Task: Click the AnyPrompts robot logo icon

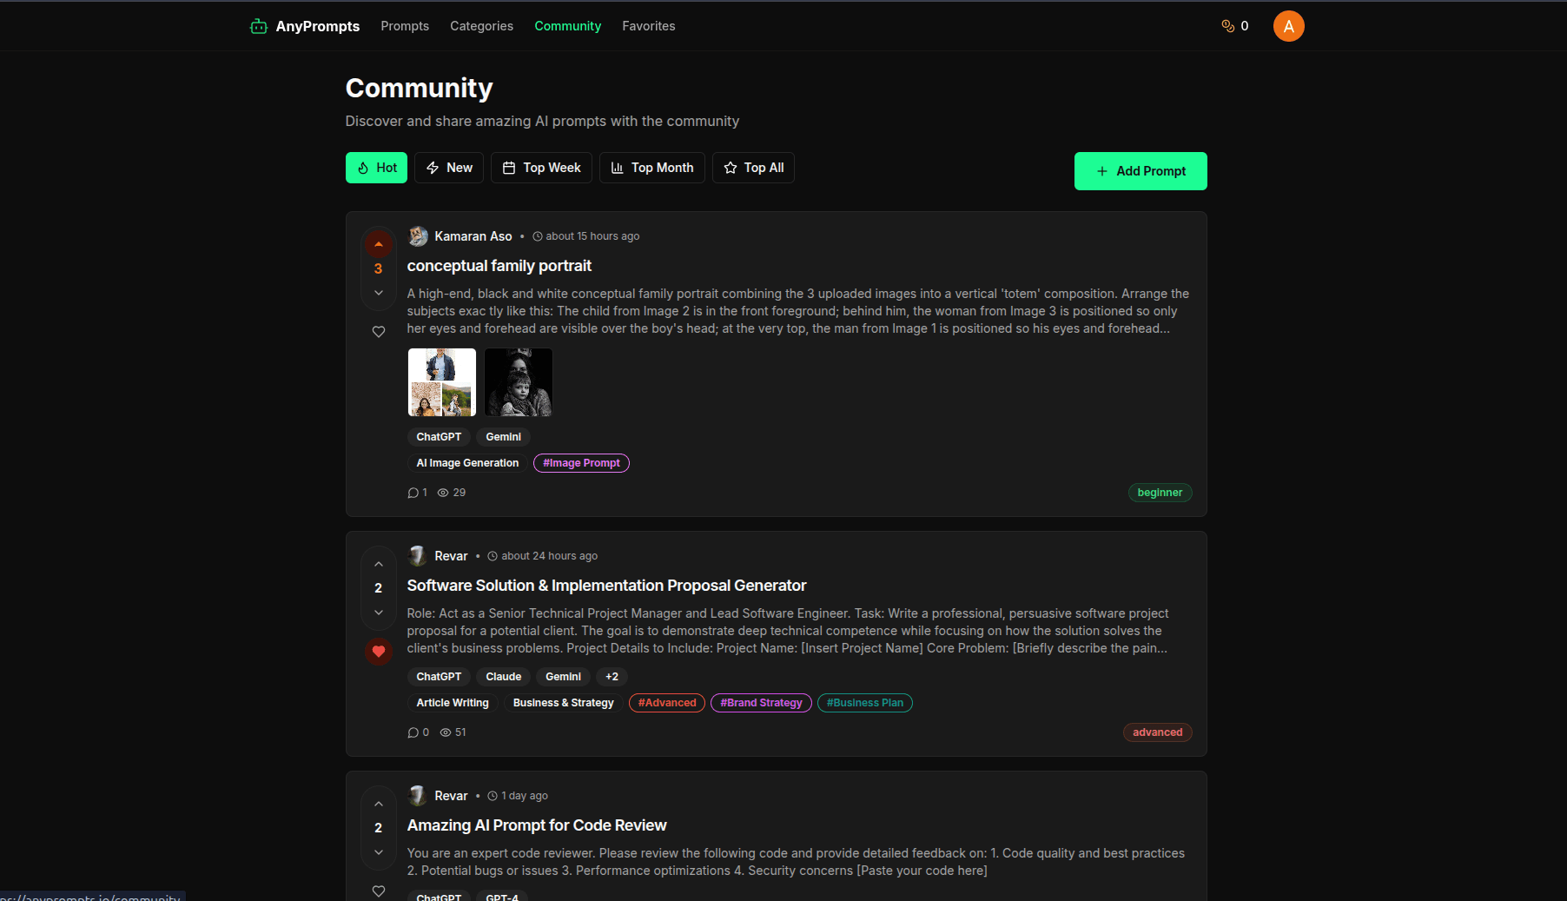Action: pos(258,26)
